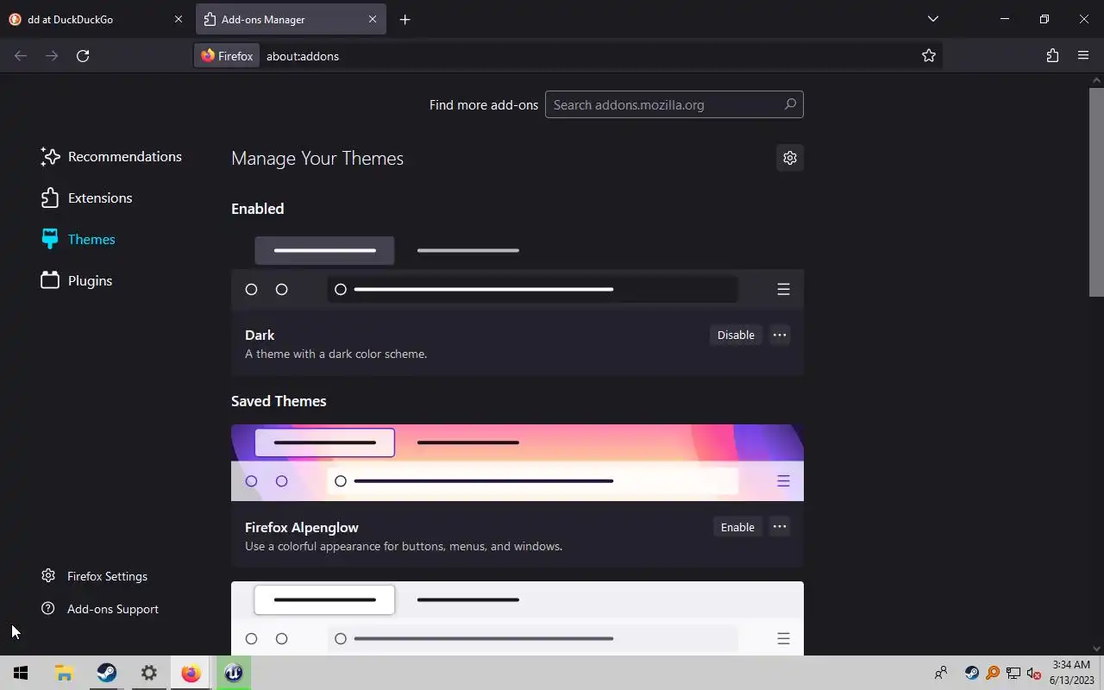Click the People icon in system tray
The width and height of the screenshot is (1104, 690).
[941, 673]
